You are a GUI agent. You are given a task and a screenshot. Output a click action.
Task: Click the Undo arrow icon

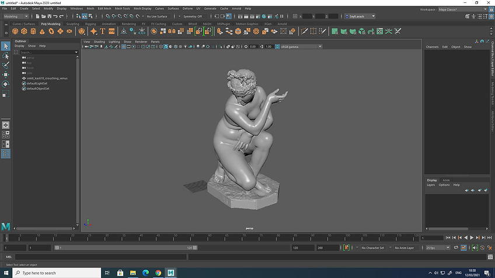pos(55,16)
